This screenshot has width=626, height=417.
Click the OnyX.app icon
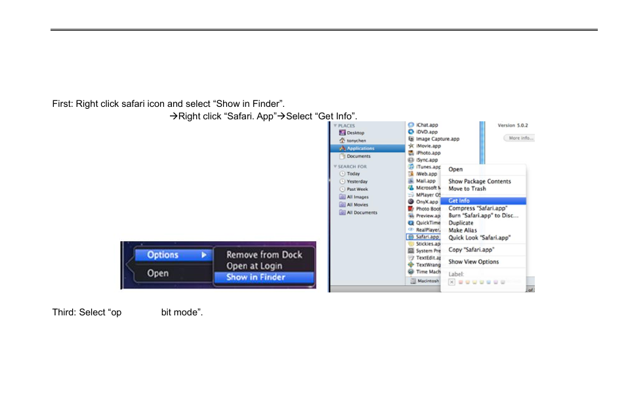(x=411, y=202)
